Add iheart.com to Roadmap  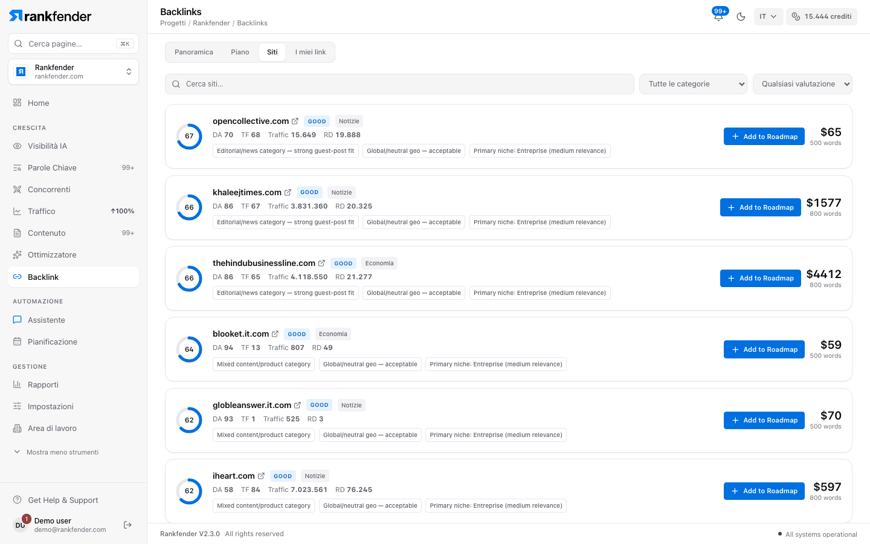[x=764, y=491]
